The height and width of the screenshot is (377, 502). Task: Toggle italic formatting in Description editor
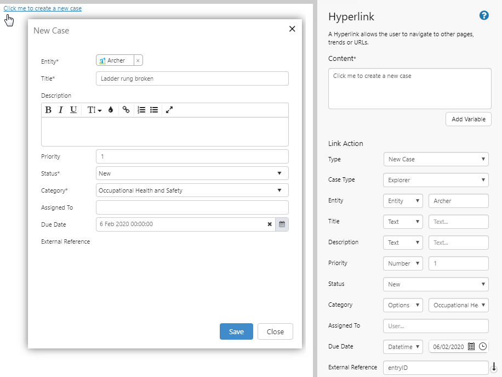tap(61, 110)
